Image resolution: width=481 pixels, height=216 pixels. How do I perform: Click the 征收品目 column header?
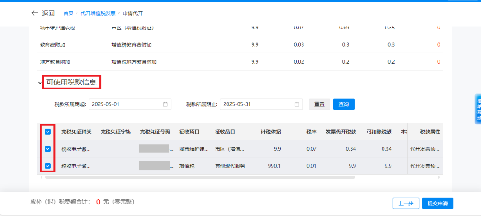click(x=225, y=132)
